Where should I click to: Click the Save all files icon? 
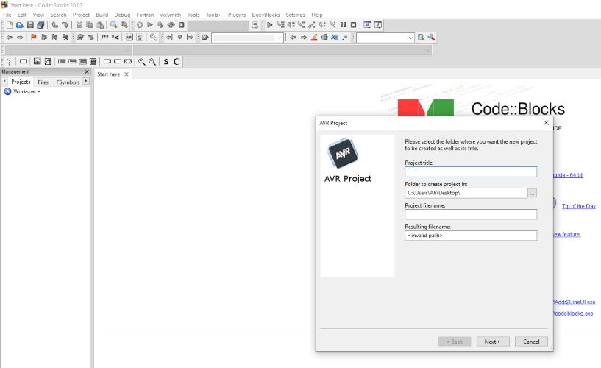click(x=40, y=25)
